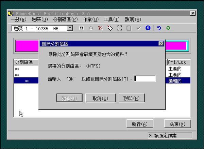Click the 說明(H) help button in dialog
The image size is (204, 149).
click(132, 98)
